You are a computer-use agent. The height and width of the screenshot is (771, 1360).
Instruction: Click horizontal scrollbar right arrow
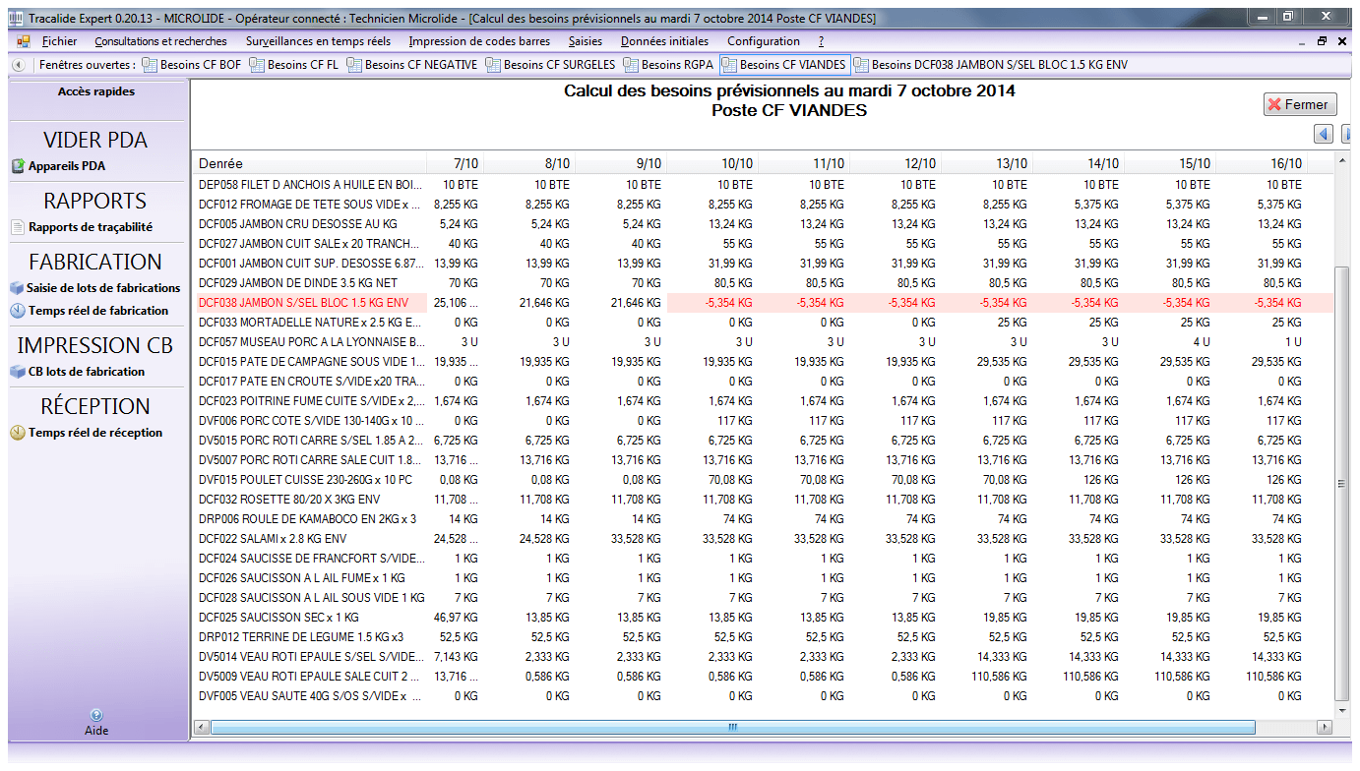[1326, 727]
